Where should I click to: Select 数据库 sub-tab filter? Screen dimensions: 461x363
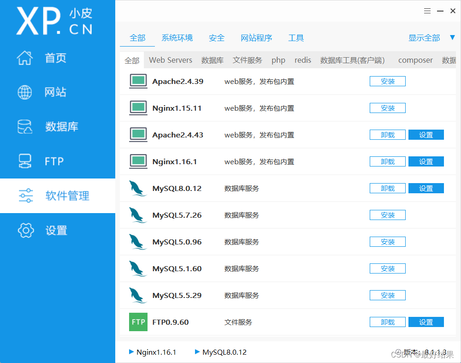(x=212, y=60)
